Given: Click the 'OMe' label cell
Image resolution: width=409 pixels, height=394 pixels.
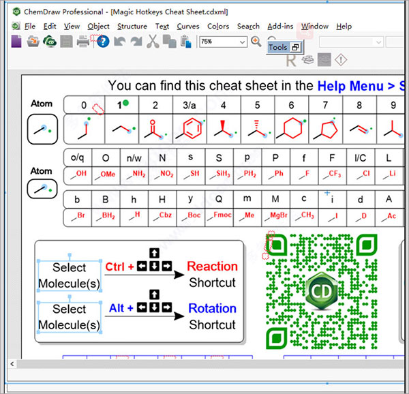Looking at the screenshot, I should [106, 176].
